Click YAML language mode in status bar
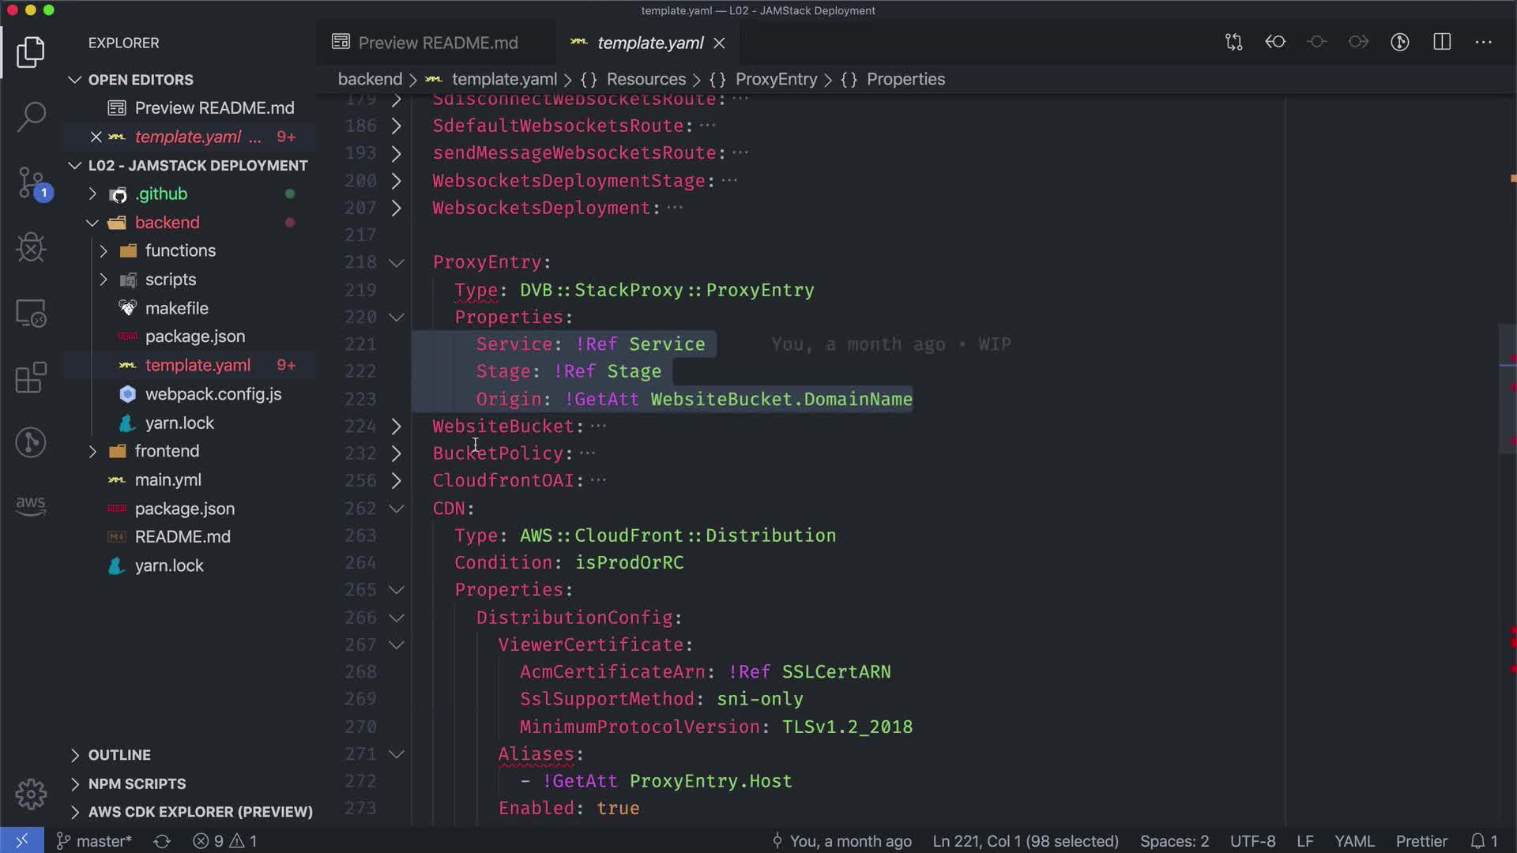Screen dimensions: 1517x853 click(x=1354, y=841)
